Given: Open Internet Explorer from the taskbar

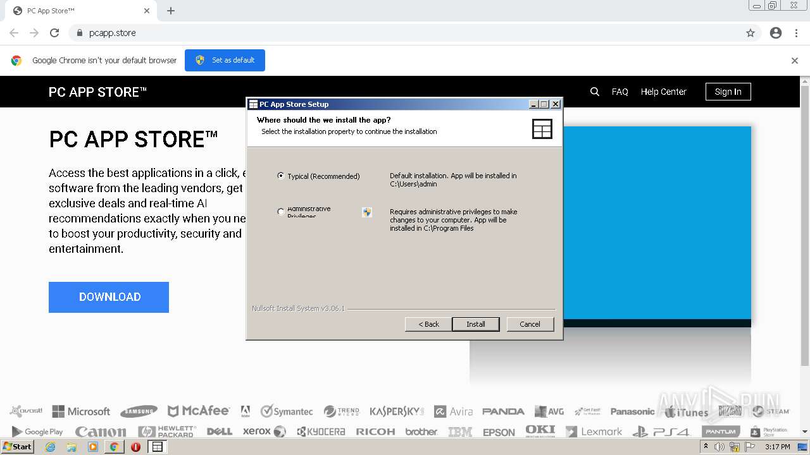Looking at the screenshot, I should [50, 447].
